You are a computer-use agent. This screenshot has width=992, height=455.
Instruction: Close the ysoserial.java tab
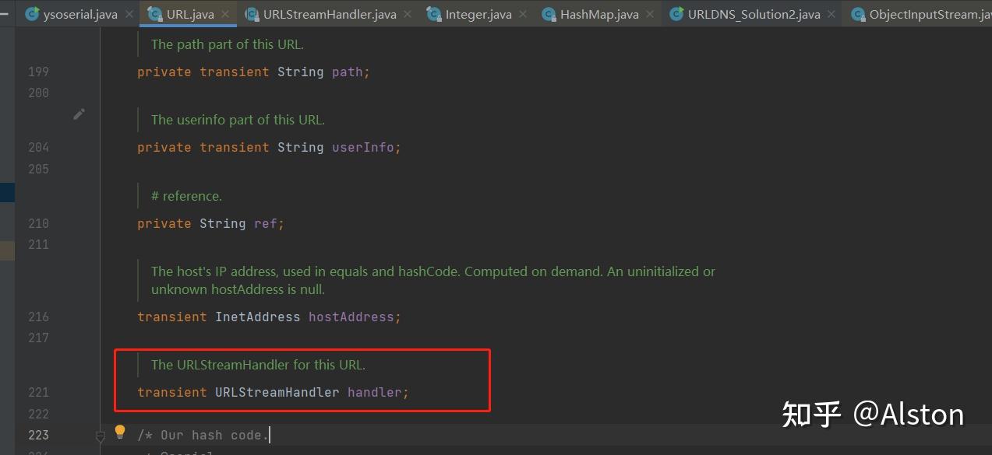tap(129, 14)
